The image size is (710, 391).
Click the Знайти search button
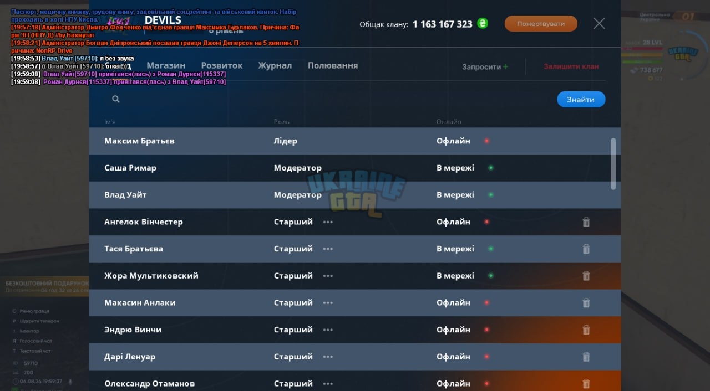pos(581,100)
